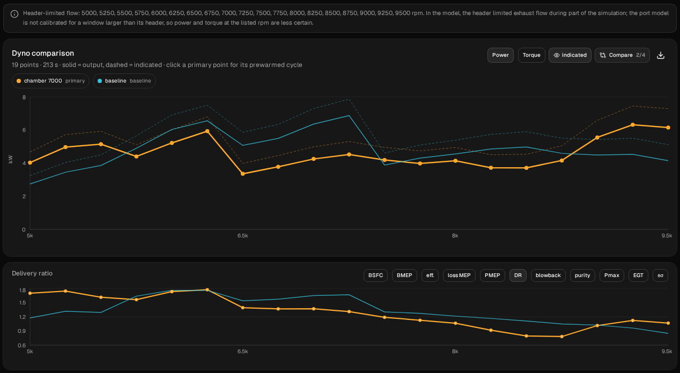Switch the dyno chart to Torque
Viewport: 680px width, 373px height.
(531, 55)
